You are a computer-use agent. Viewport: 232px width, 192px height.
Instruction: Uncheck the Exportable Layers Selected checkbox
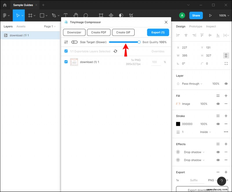[66, 51]
